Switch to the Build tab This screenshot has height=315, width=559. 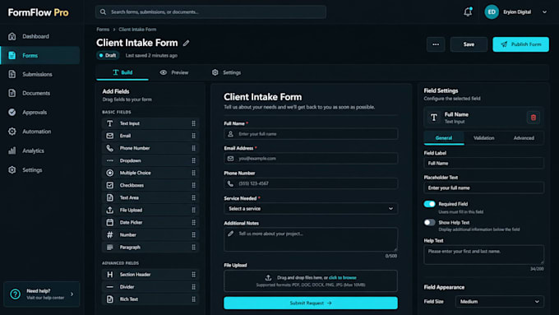click(122, 72)
